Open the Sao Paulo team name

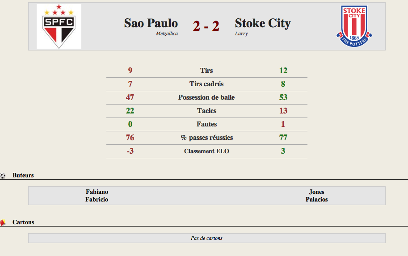[x=151, y=23]
